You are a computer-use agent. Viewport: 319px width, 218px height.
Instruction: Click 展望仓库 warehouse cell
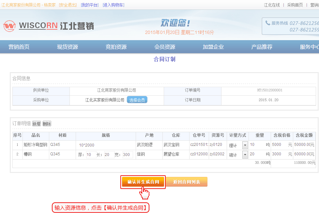point(176,154)
